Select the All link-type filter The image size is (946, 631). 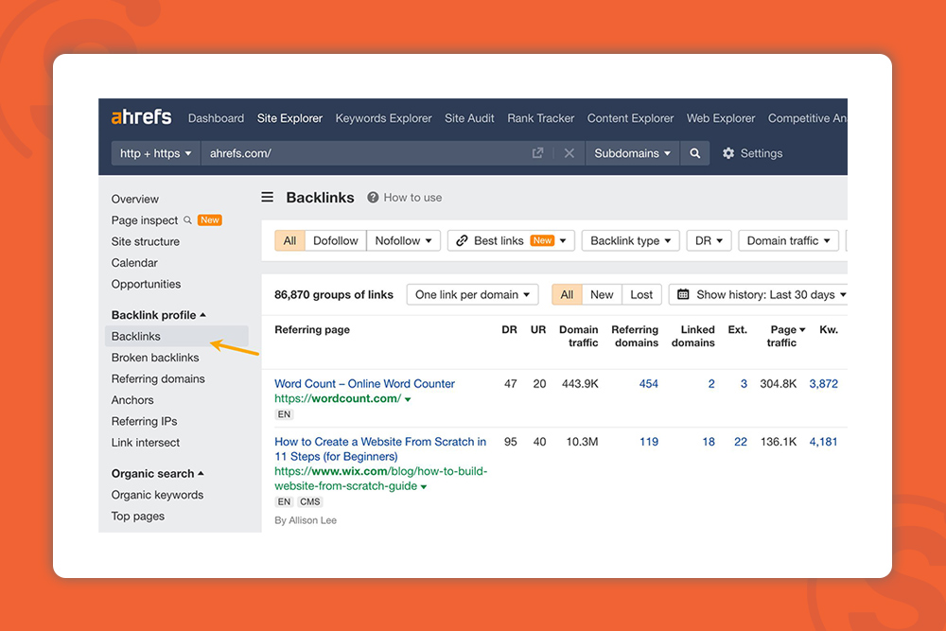pyautogui.click(x=289, y=240)
